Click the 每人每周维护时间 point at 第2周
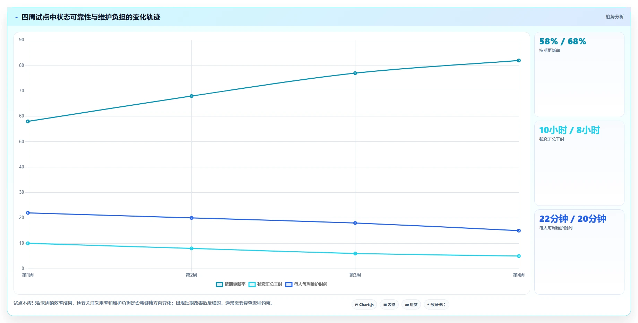 191,218
